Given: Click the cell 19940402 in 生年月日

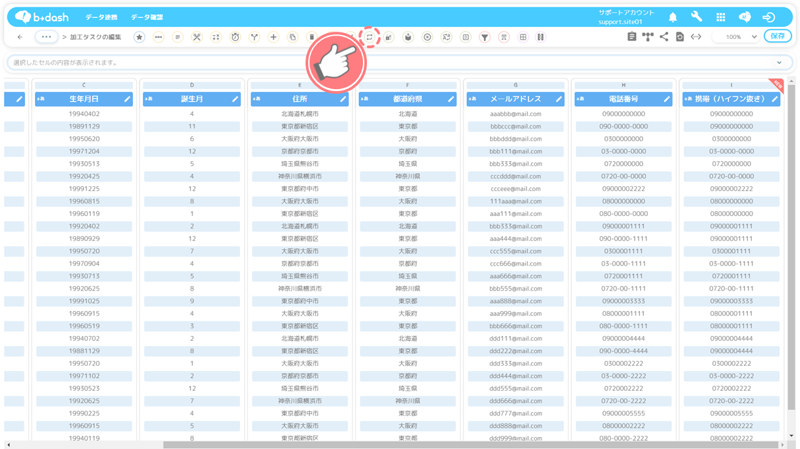Looking at the screenshot, I should pyautogui.click(x=84, y=114).
